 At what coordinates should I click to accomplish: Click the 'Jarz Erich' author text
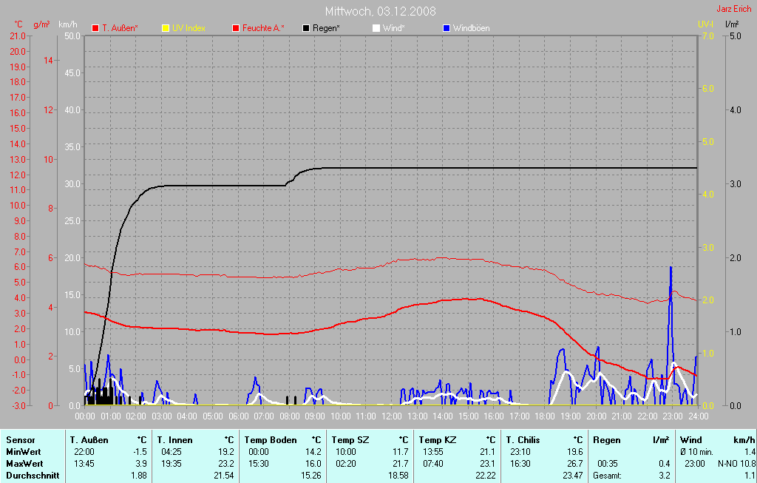click(x=734, y=9)
